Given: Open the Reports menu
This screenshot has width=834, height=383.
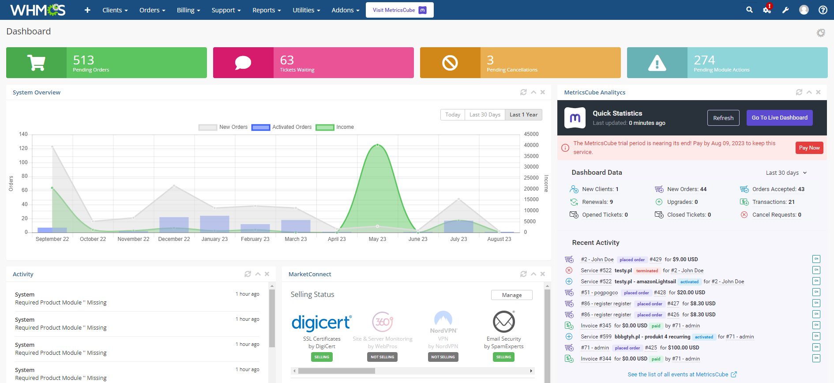Looking at the screenshot, I should [267, 10].
